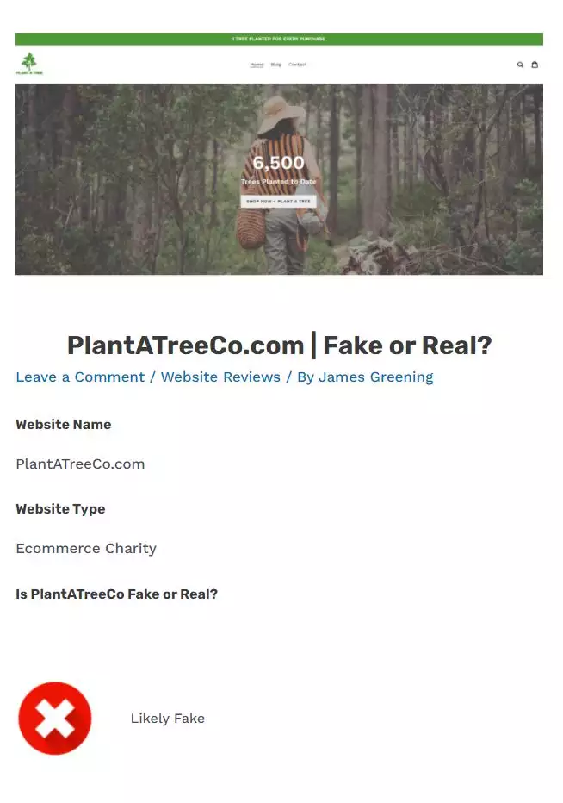Open the Blog nav item
Viewport: 563px width, 803px height.
[x=275, y=65]
